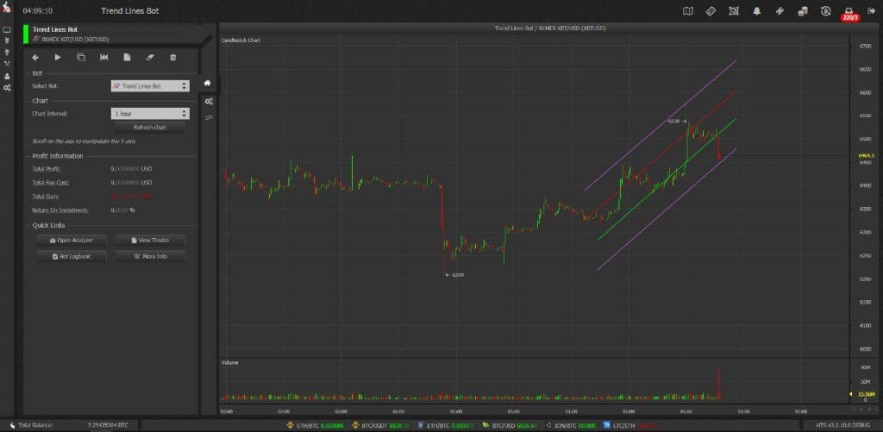
Task: Open the gears settings tab beside chart
Action: tap(209, 102)
